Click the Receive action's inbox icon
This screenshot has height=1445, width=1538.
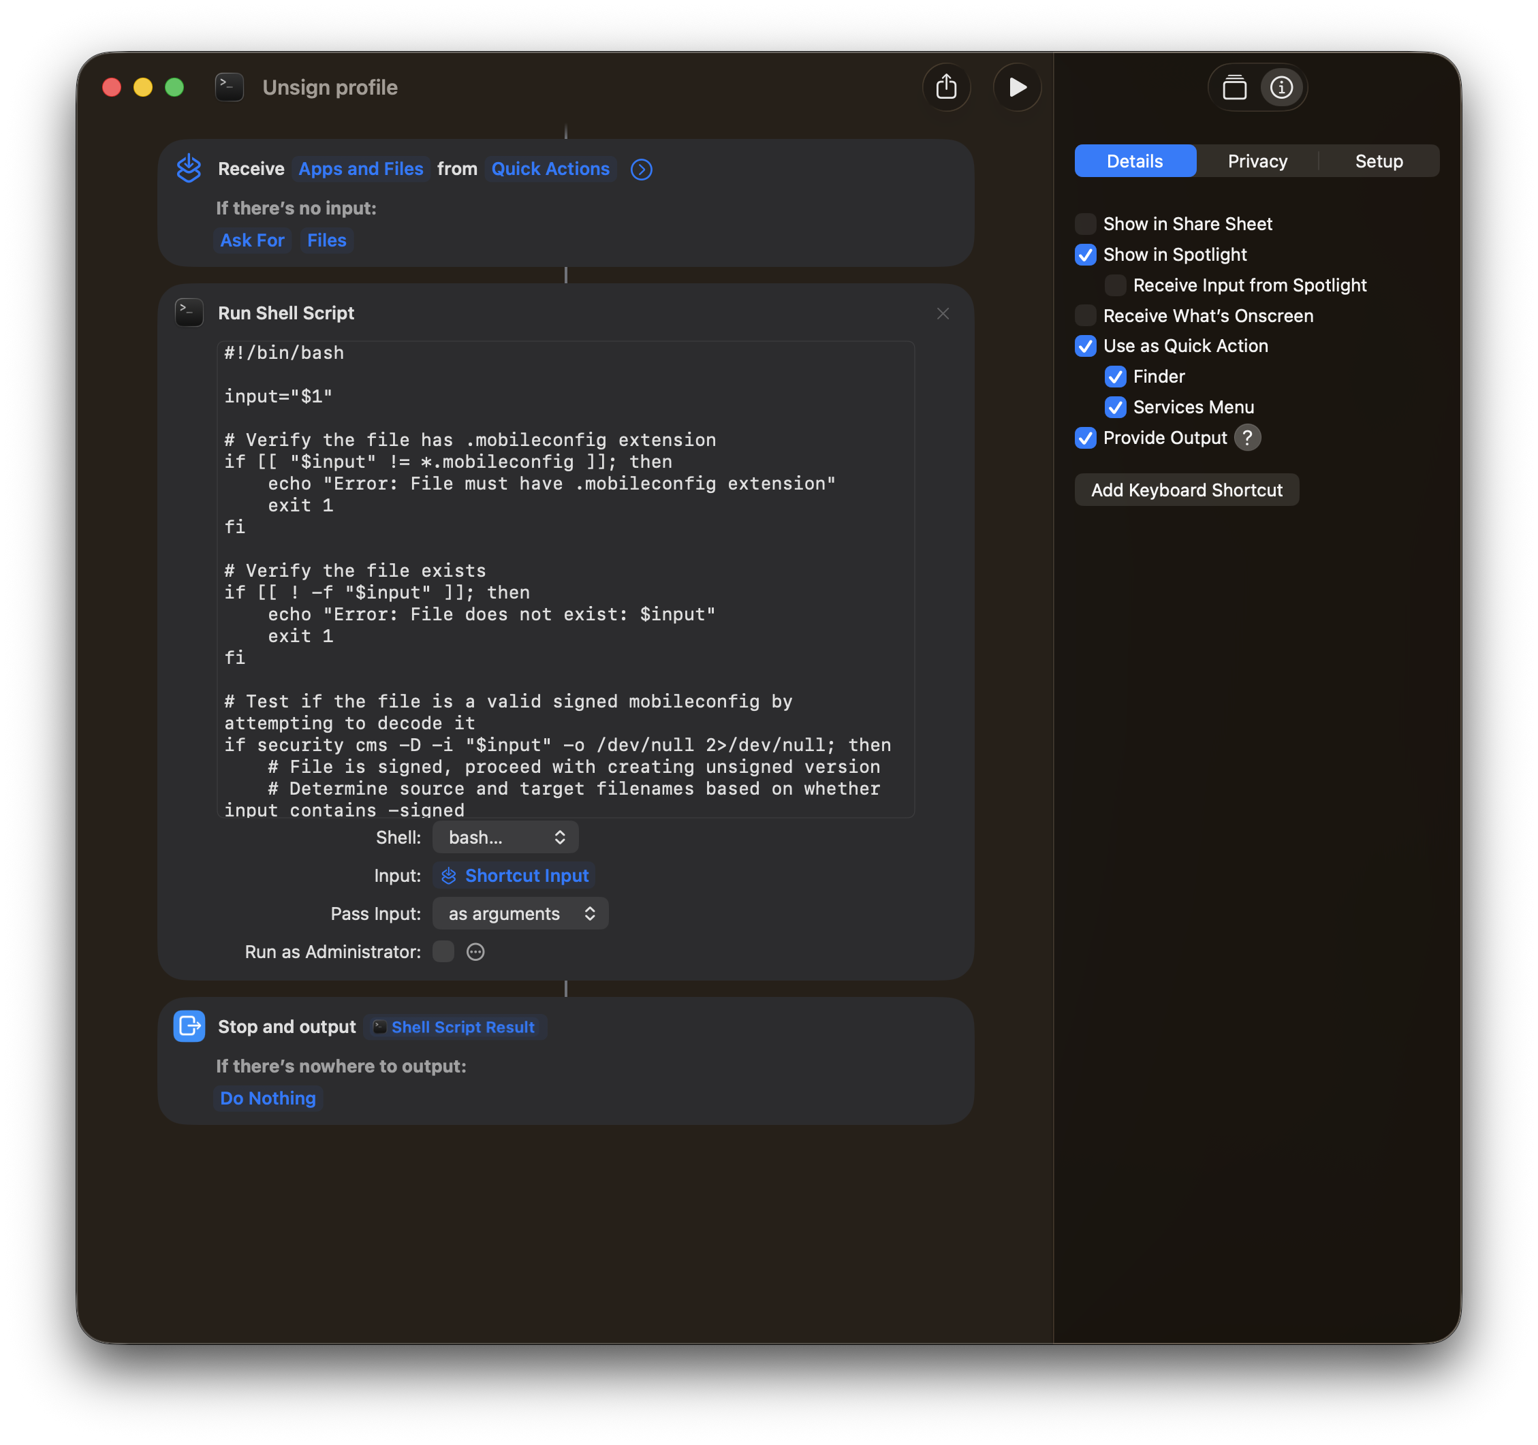189,169
